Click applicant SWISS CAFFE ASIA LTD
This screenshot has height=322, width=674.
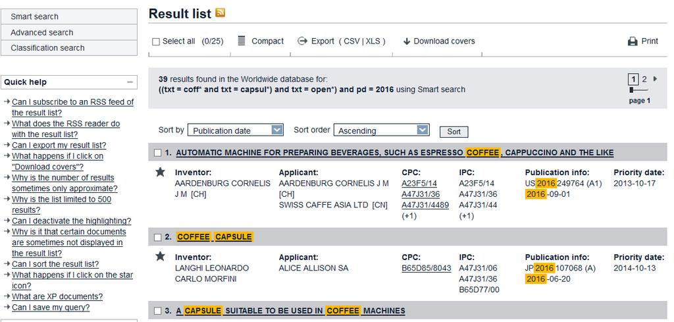coord(333,205)
